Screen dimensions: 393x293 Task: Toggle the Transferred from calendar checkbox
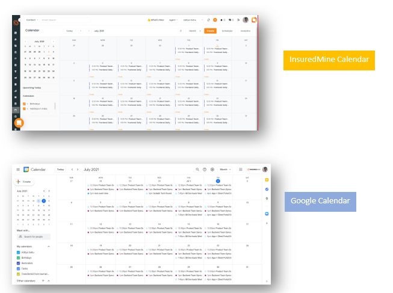tap(18, 274)
